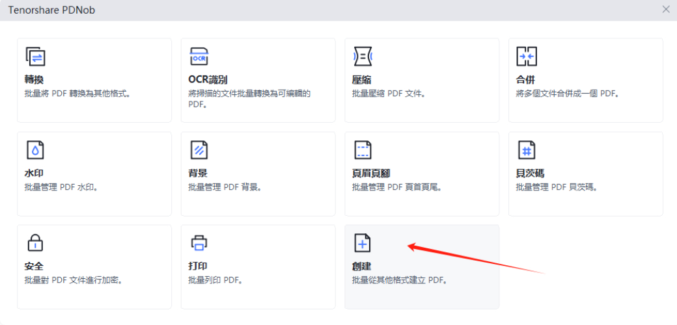677x325 pixels.
Task: Select the 背景 background page icon
Action: pos(199,150)
